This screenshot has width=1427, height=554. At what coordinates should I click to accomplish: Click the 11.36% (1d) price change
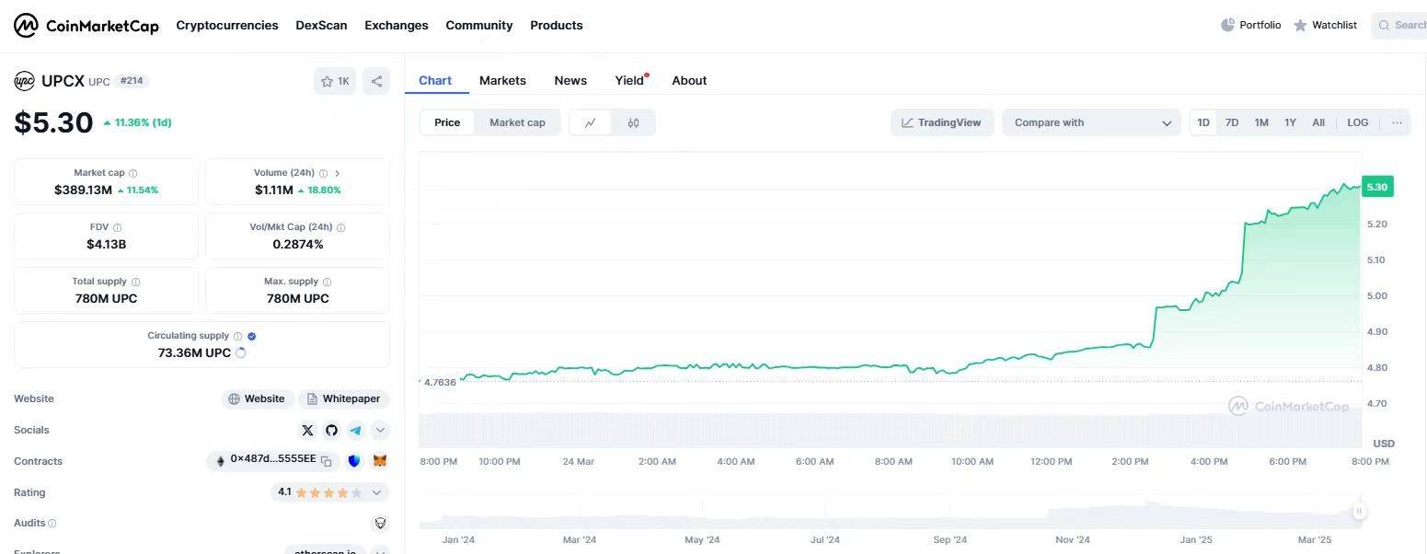[138, 122]
